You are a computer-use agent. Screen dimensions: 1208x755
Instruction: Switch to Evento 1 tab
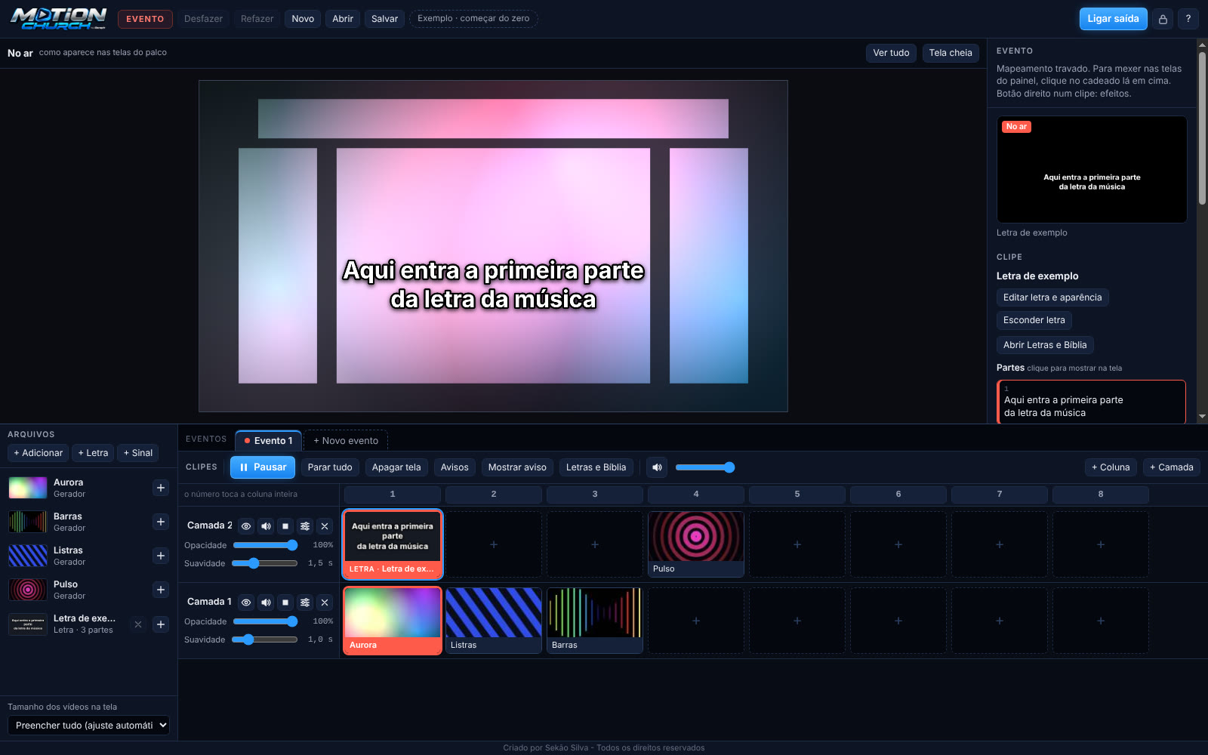click(x=269, y=441)
